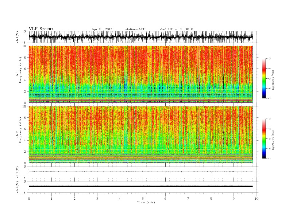Click the ch.1 voltage waveform trace
The width and height of the screenshot is (289, 223).
140,37
